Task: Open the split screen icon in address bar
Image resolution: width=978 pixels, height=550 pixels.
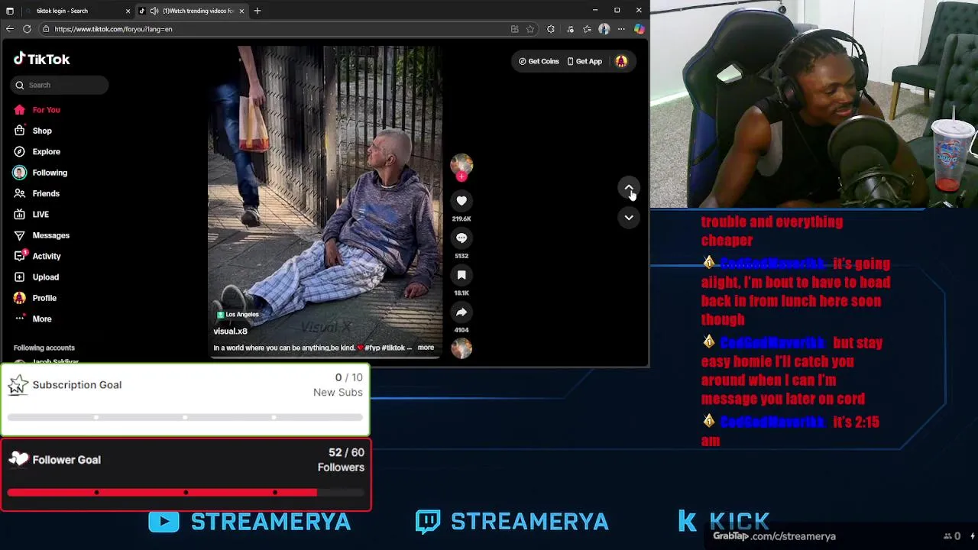Action: (x=514, y=29)
